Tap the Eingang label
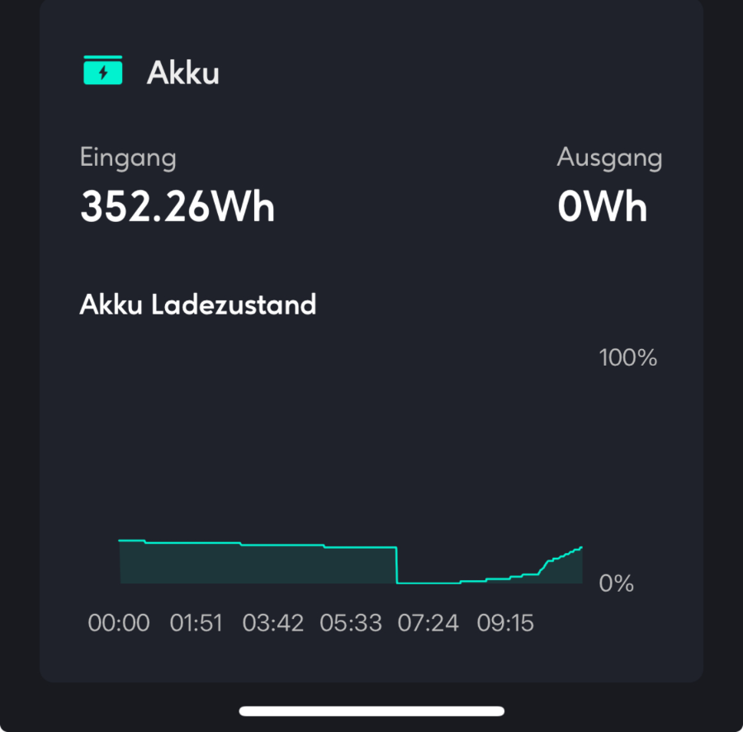 pyautogui.click(x=128, y=158)
